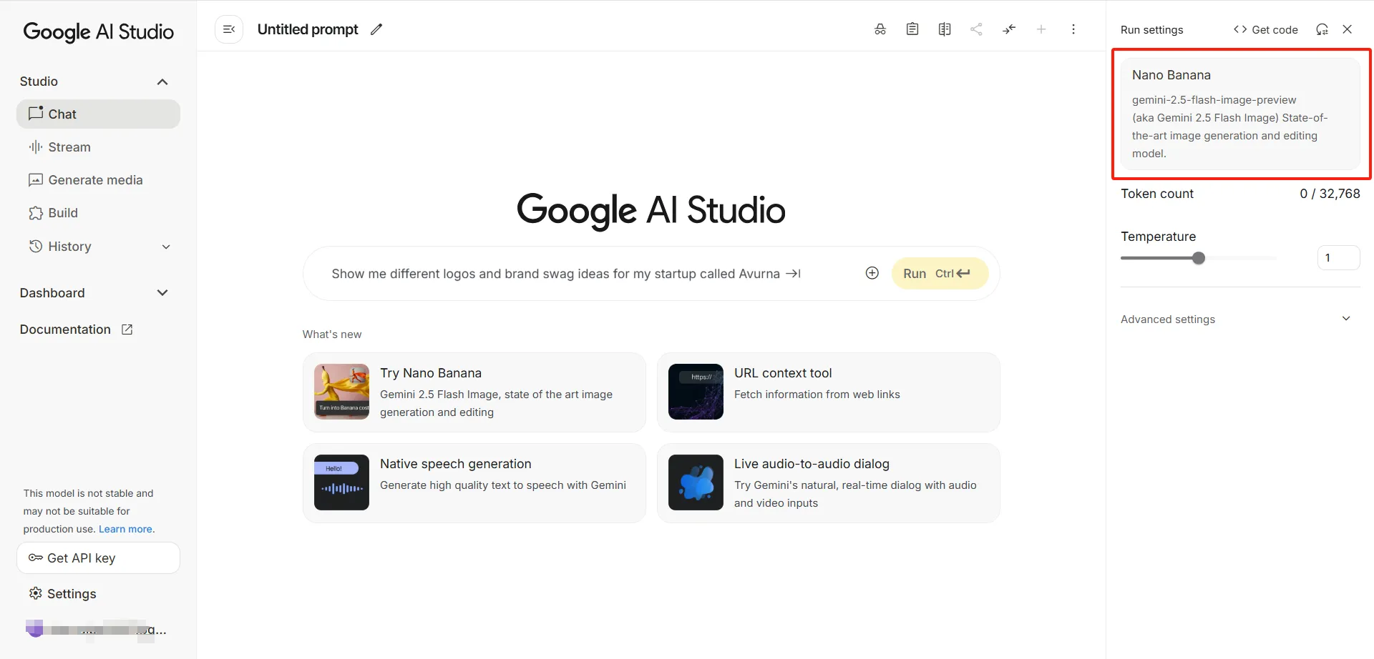Viewport: 1374px width, 659px height.
Task: Click the add media plus icon
Action: [x=872, y=273]
